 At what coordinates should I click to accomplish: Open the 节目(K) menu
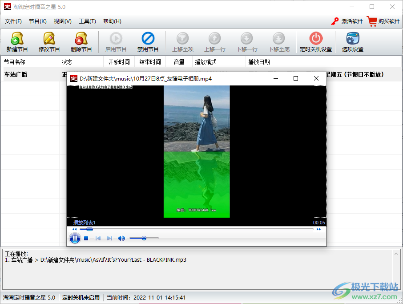pyautogui.click(x=37, y=21)
